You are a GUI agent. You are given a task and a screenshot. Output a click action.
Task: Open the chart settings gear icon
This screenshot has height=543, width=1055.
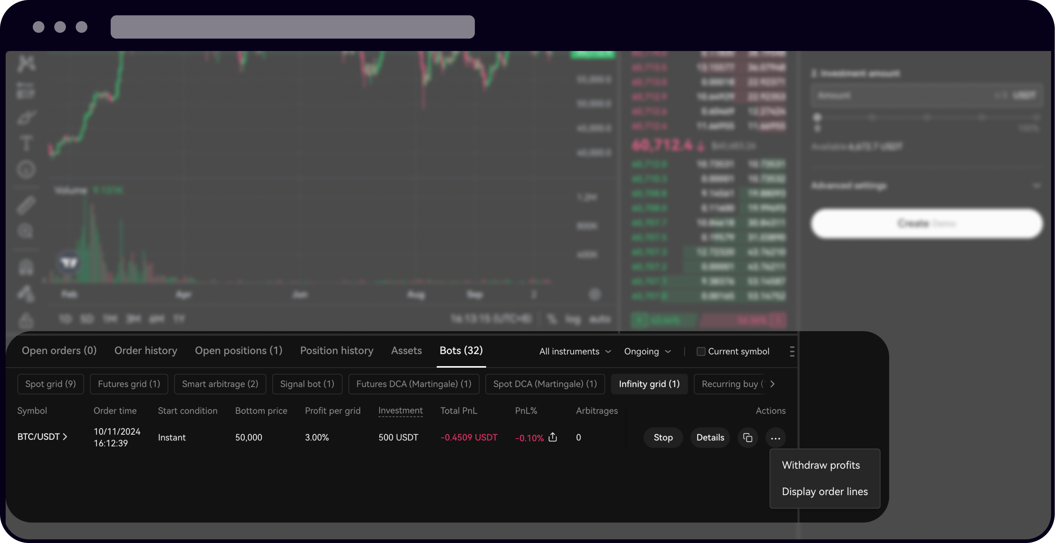(595, 294)
